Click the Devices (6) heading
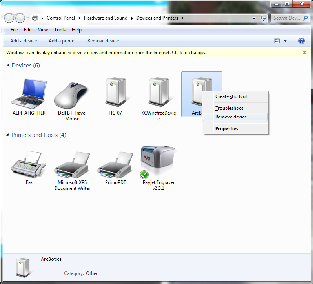This screenshot has height=284, width=313. pos(25,66)
